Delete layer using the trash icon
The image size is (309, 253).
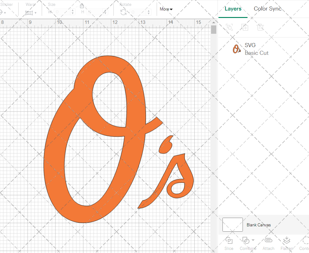point(260,27)
